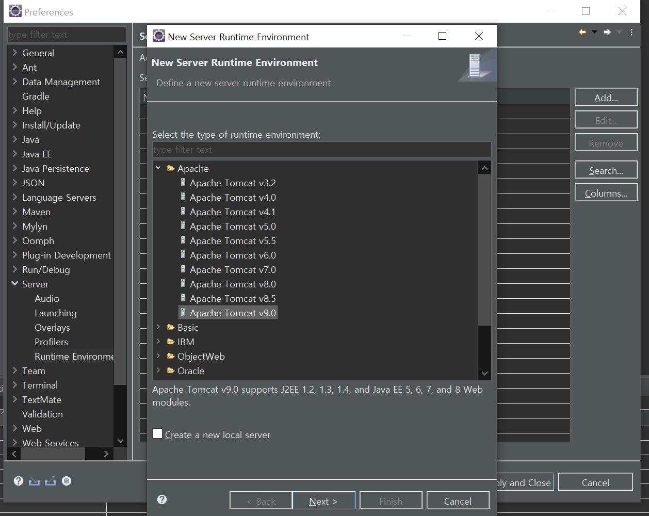Click the Search button in Preferences
The width and height of the screenshot is (649, 516).
click(606, 170)
